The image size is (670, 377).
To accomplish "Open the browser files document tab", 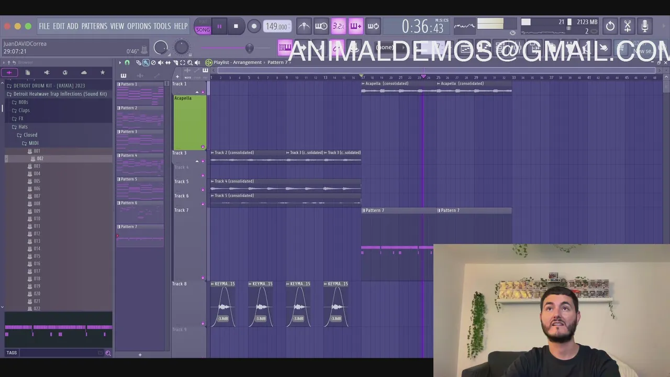I will [28, 72].
